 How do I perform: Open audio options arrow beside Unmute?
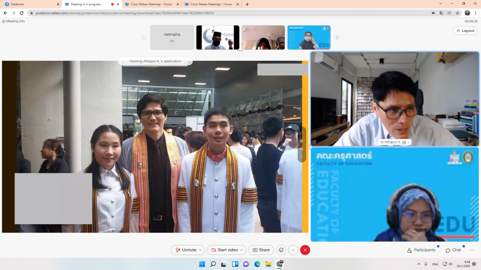tap(200, 250)
